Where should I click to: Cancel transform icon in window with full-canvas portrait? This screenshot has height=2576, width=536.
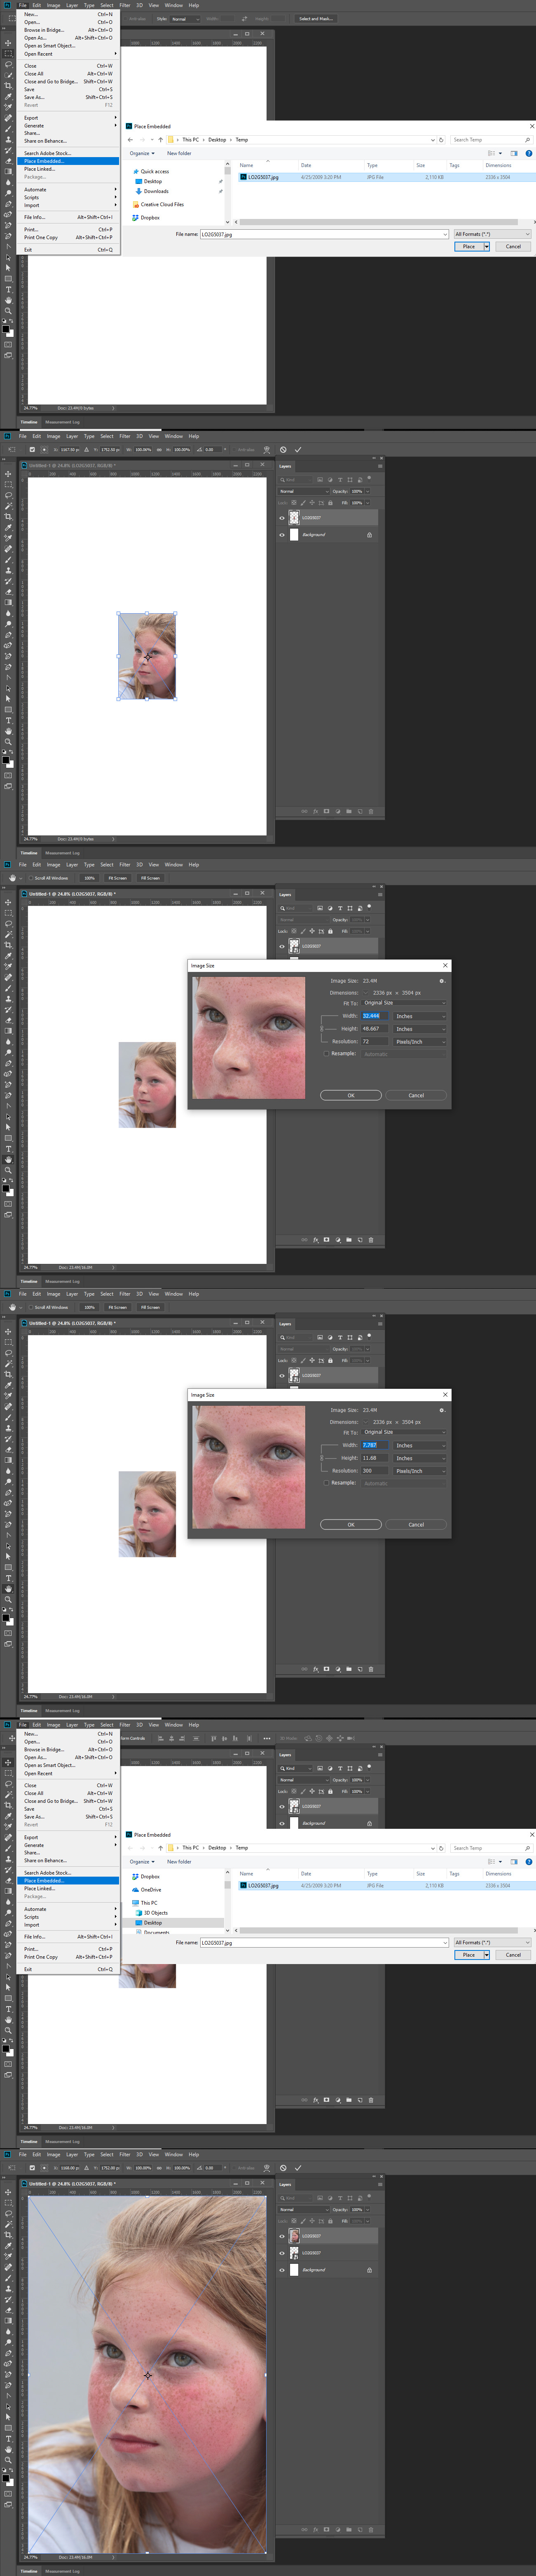(283, 2168)
